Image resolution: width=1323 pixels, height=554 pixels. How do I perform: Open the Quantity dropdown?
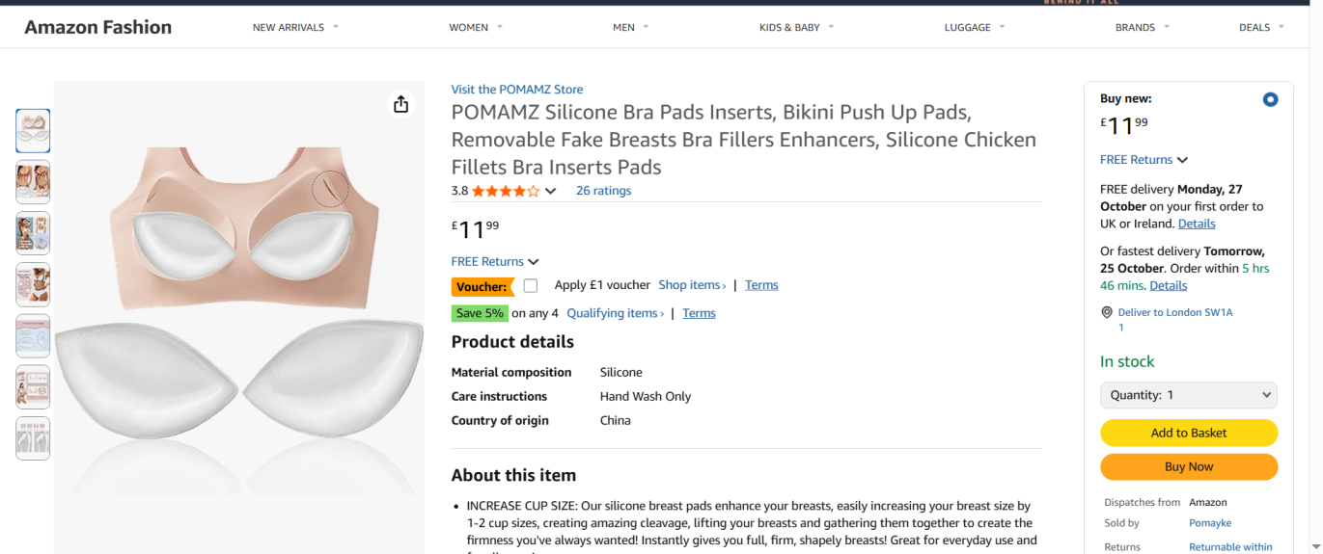point(1188,395)
